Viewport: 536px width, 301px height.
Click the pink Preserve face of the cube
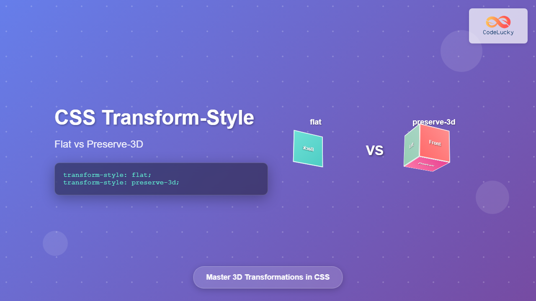pyautogui.click(x=428, y=166)
